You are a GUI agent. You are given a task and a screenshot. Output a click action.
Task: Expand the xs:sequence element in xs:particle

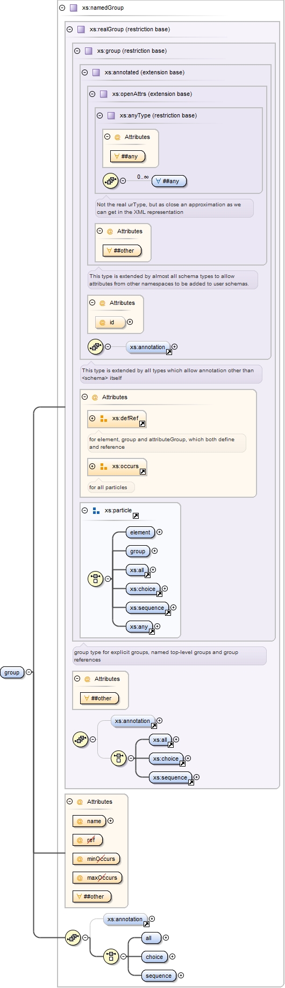coord(173,608)
